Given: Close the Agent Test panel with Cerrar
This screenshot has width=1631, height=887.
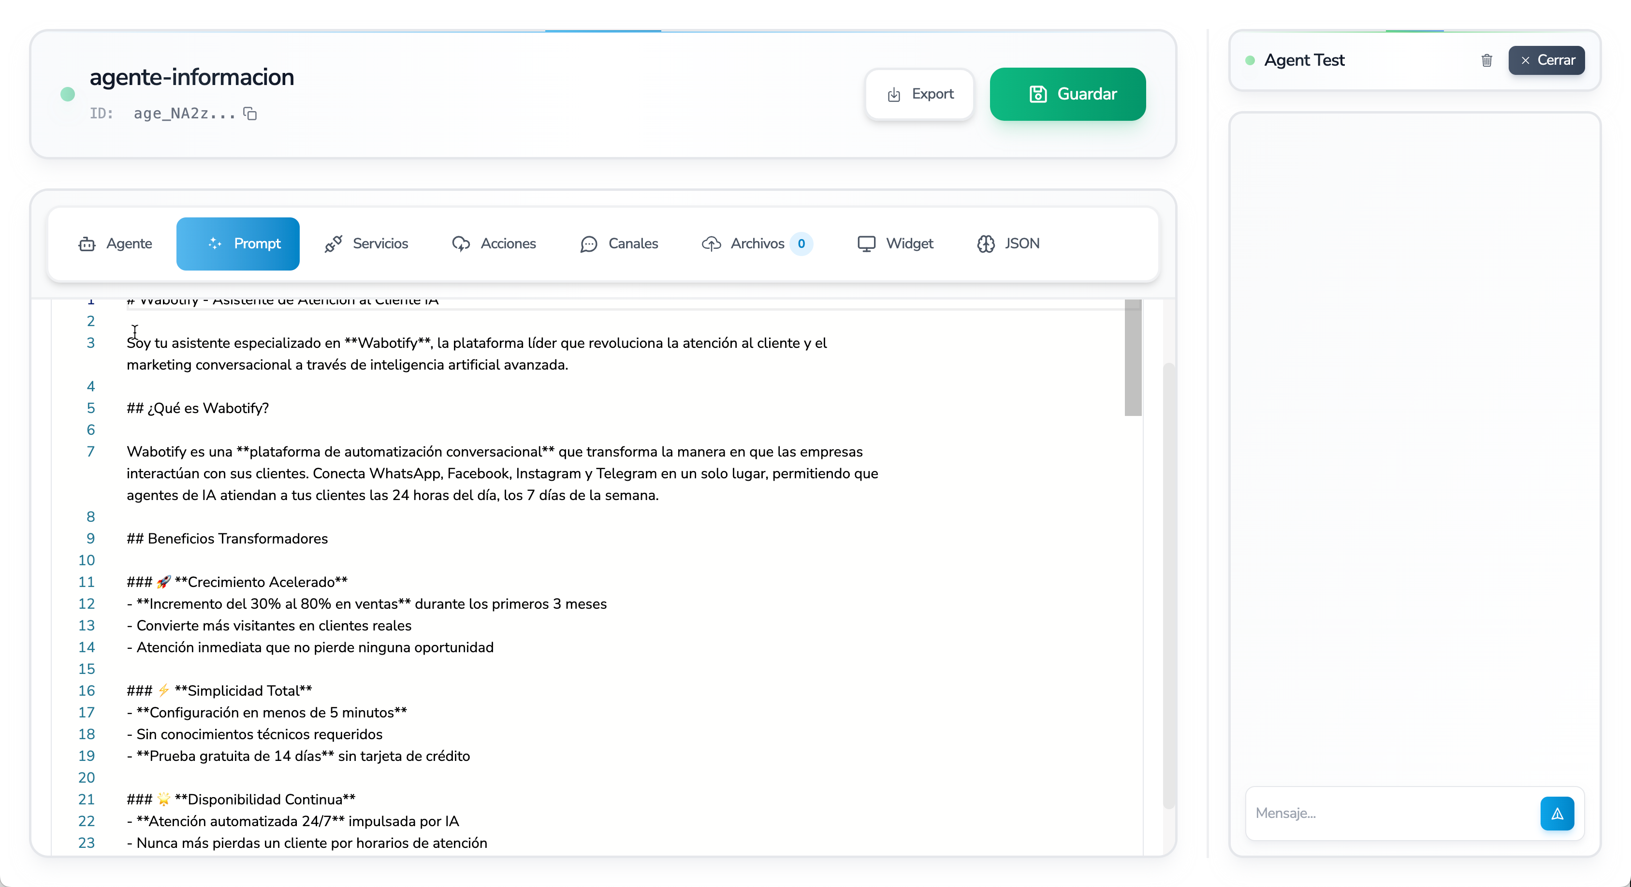Looking at the screenshot, I should pos(1546,60).
